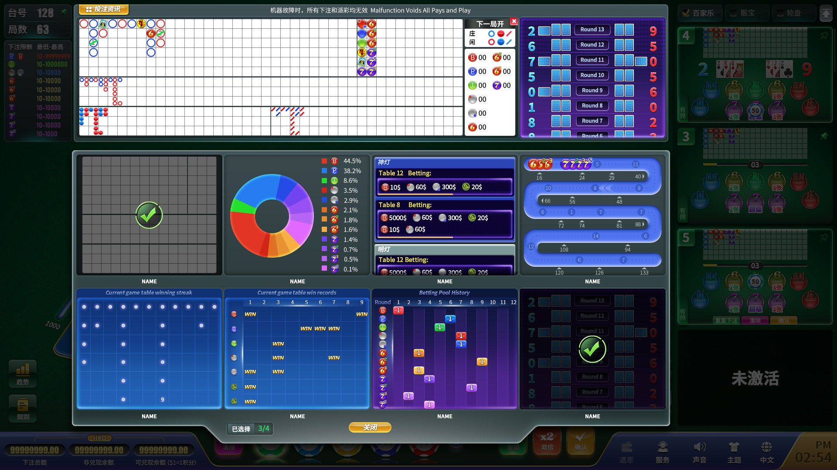Screen dimensions: 837x470
Task: Open the 服务 service headset icon
Action: (x=663, y=447)
